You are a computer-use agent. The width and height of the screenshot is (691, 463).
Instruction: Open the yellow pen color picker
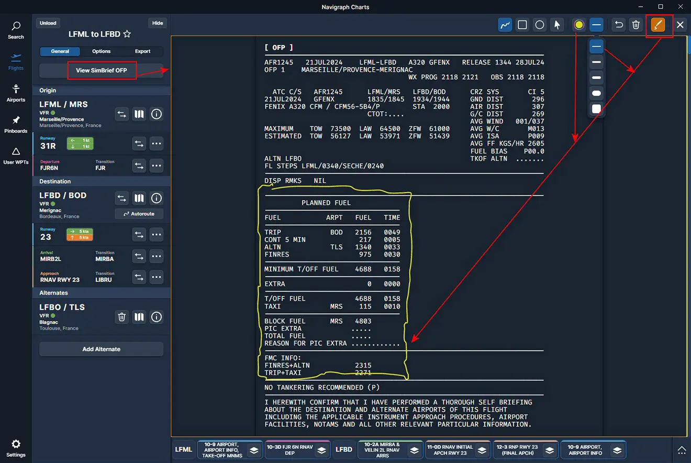579,25
